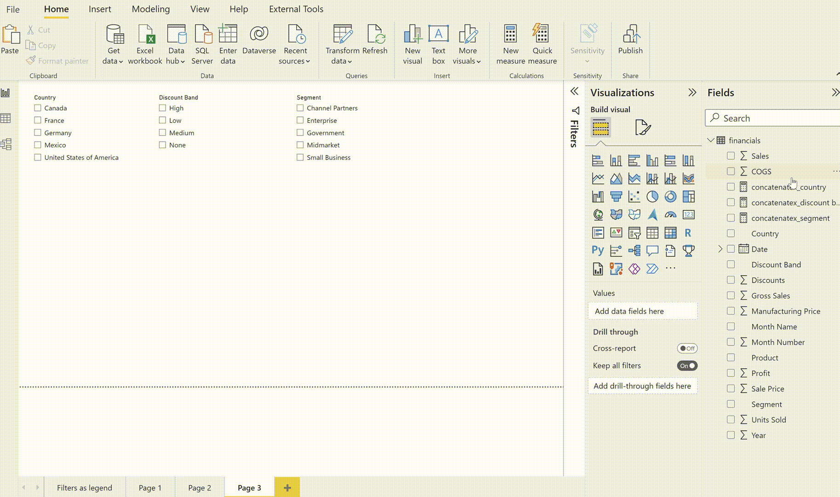Switch to Report view in sidebar

(6, 93)
